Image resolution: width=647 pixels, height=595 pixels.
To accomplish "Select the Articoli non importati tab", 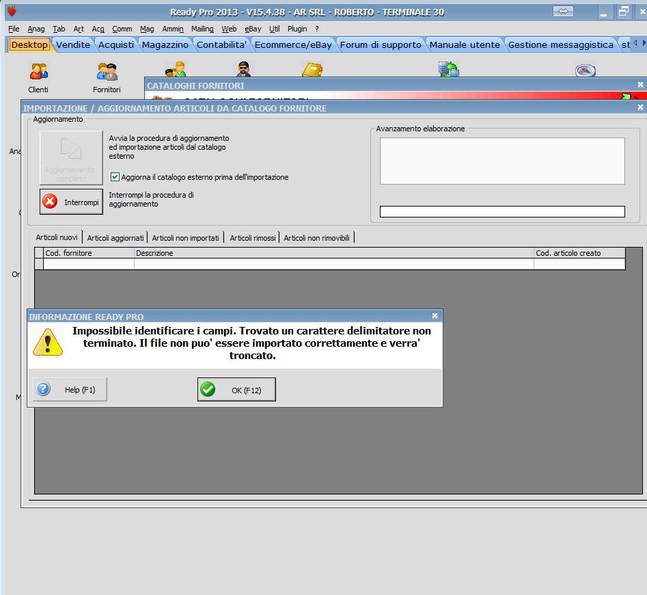I will point(185,238).
